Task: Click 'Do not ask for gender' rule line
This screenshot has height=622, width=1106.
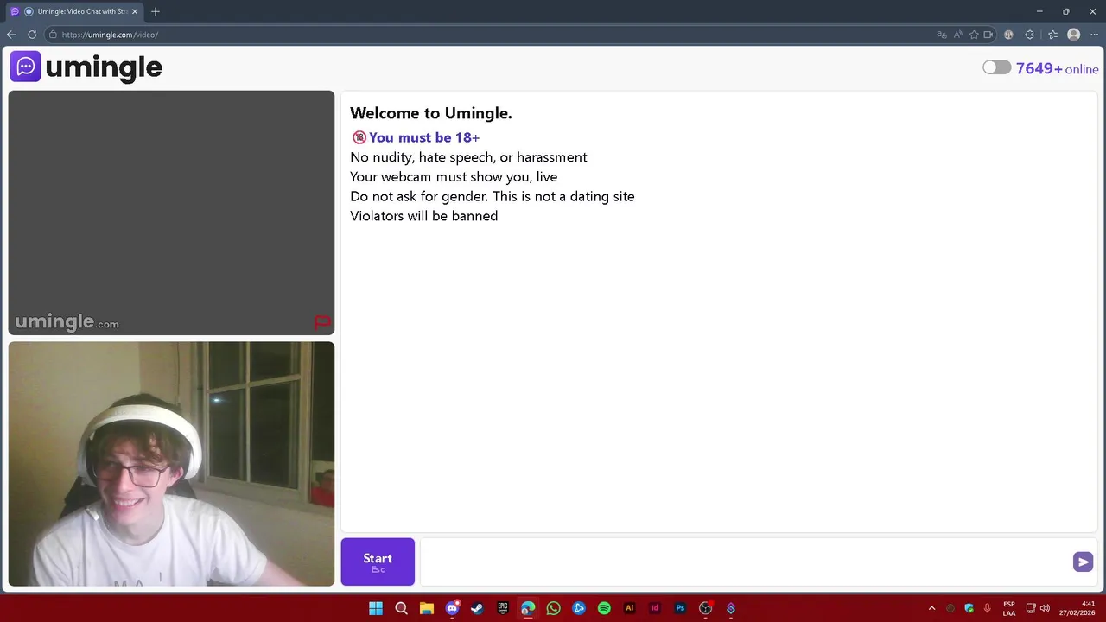Action: pos(493,196)
